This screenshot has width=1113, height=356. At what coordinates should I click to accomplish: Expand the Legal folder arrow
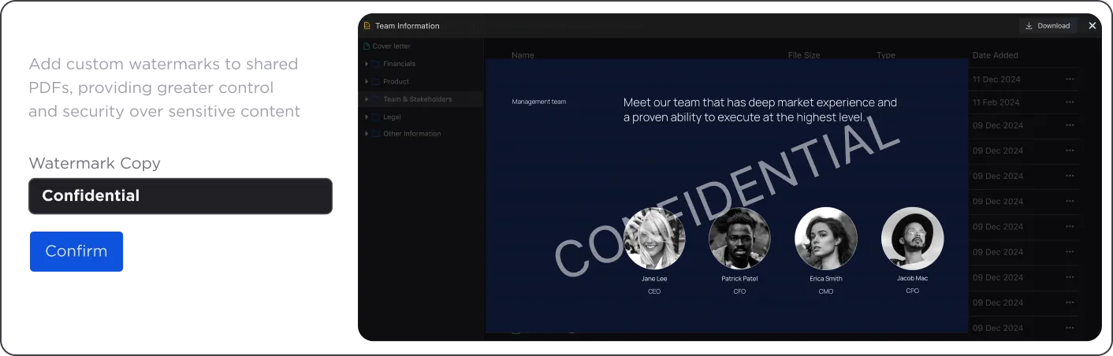(x=367, y=117)
